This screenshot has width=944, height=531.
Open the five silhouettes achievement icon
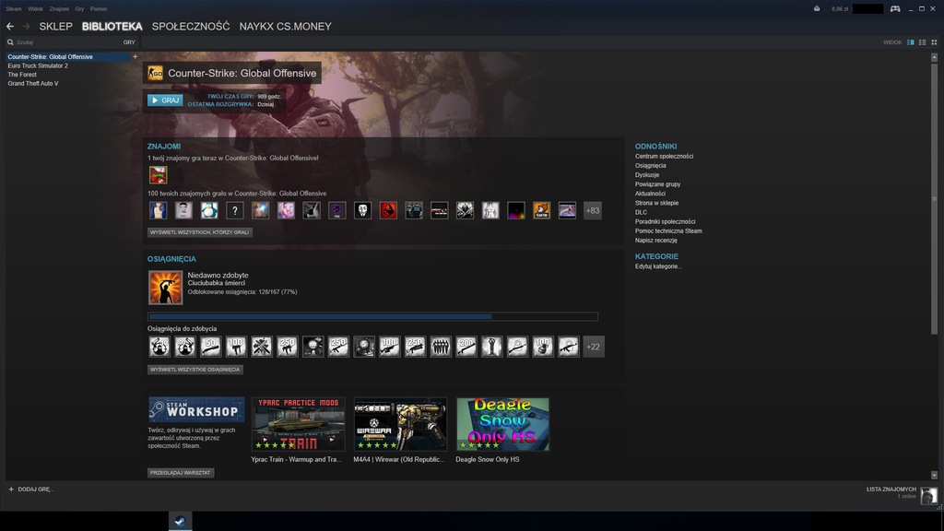[441, 347]
